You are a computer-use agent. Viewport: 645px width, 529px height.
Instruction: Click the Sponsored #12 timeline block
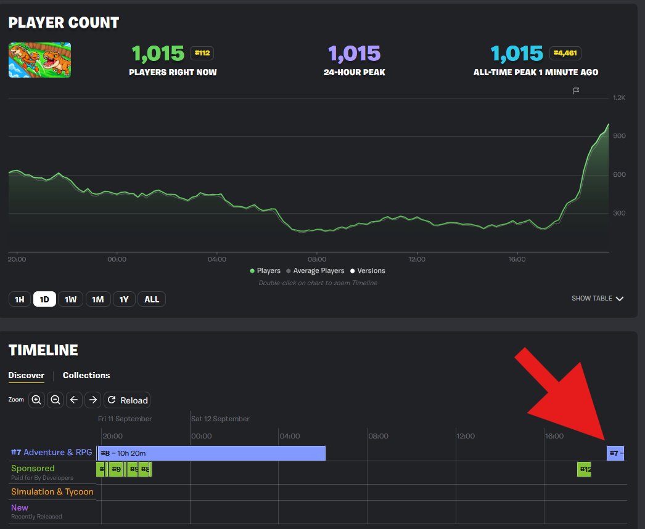click(584, 469)
